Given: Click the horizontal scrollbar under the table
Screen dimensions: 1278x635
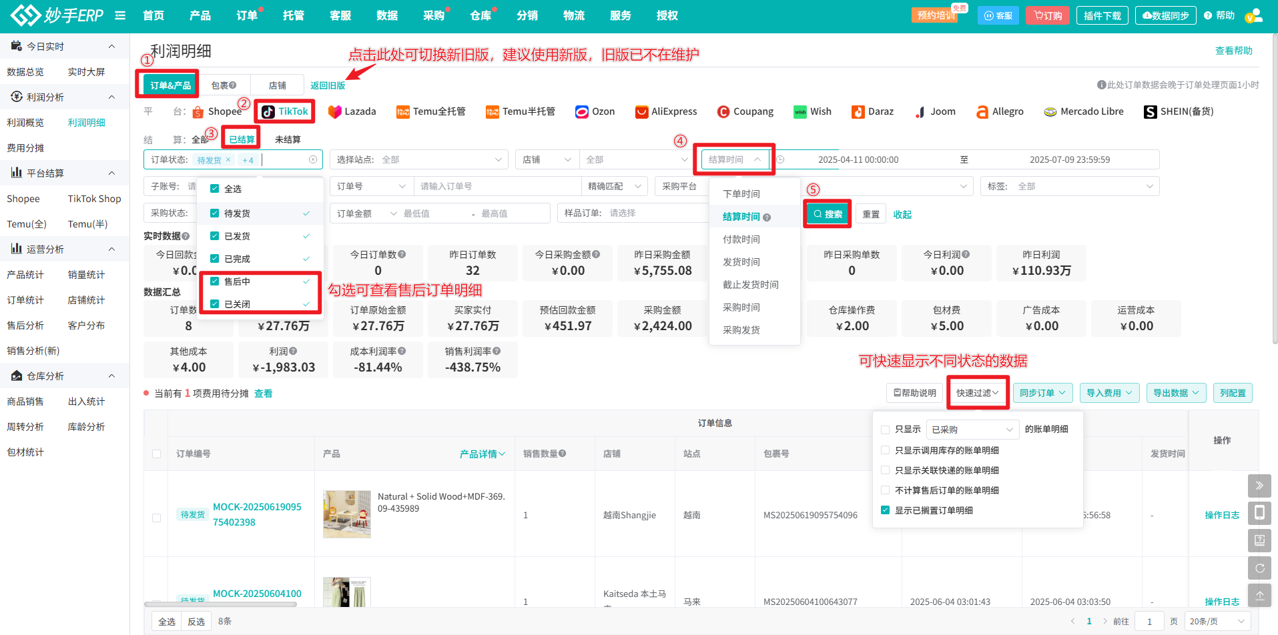Looking at the screenshot, I should pyautogui.click(x=221, y=604).
